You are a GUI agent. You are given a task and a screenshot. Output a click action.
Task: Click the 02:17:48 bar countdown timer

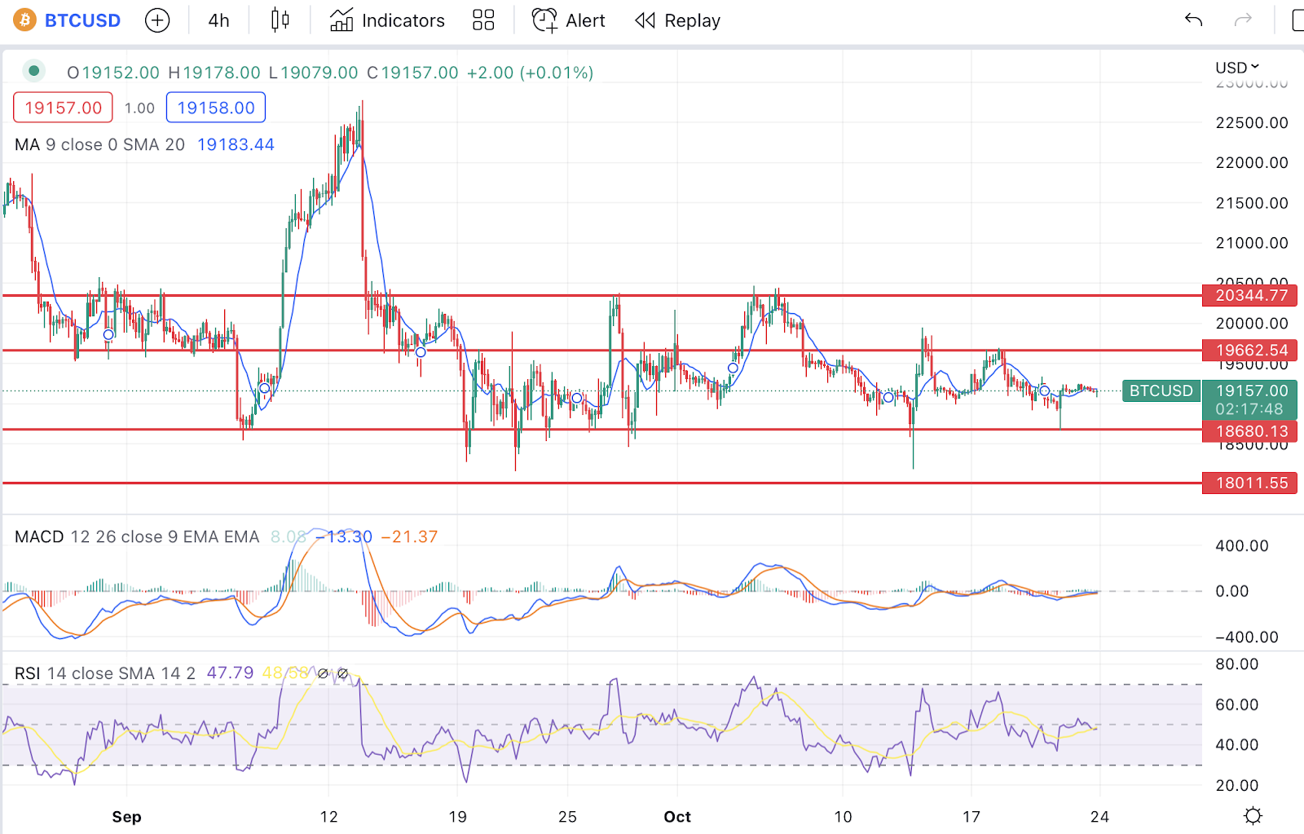[1249, 409]
